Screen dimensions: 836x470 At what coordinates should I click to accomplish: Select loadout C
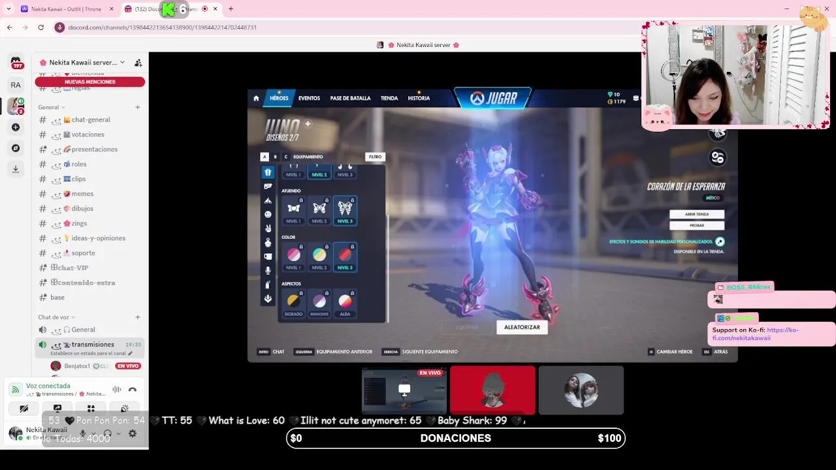click(x=285, y=157)
